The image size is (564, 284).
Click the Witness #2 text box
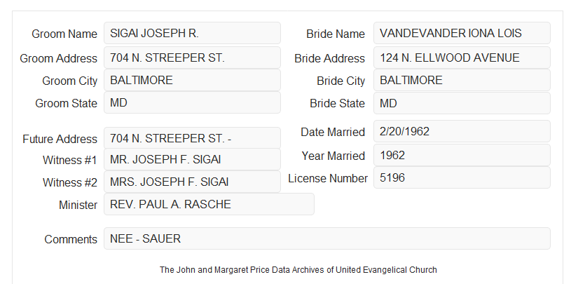point(192,182)
